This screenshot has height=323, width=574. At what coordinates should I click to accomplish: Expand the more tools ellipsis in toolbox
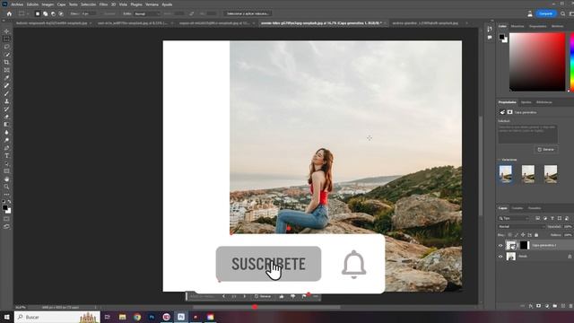(6, 195)
